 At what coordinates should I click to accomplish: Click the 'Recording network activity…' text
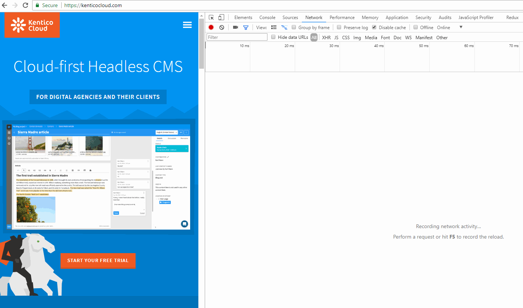(448, 226)
